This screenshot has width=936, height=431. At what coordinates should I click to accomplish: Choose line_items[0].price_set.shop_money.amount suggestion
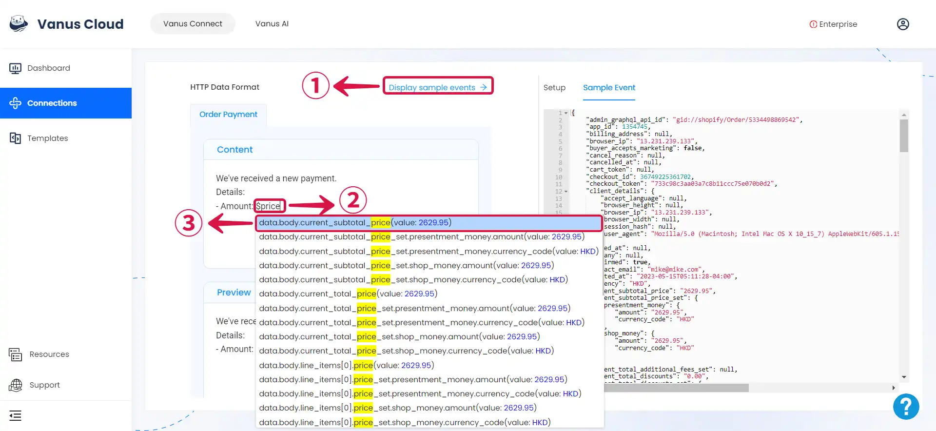tap(429, 408)
